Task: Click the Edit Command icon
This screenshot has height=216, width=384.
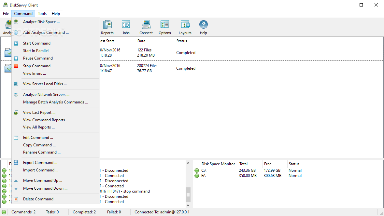Action: [16, 138]
